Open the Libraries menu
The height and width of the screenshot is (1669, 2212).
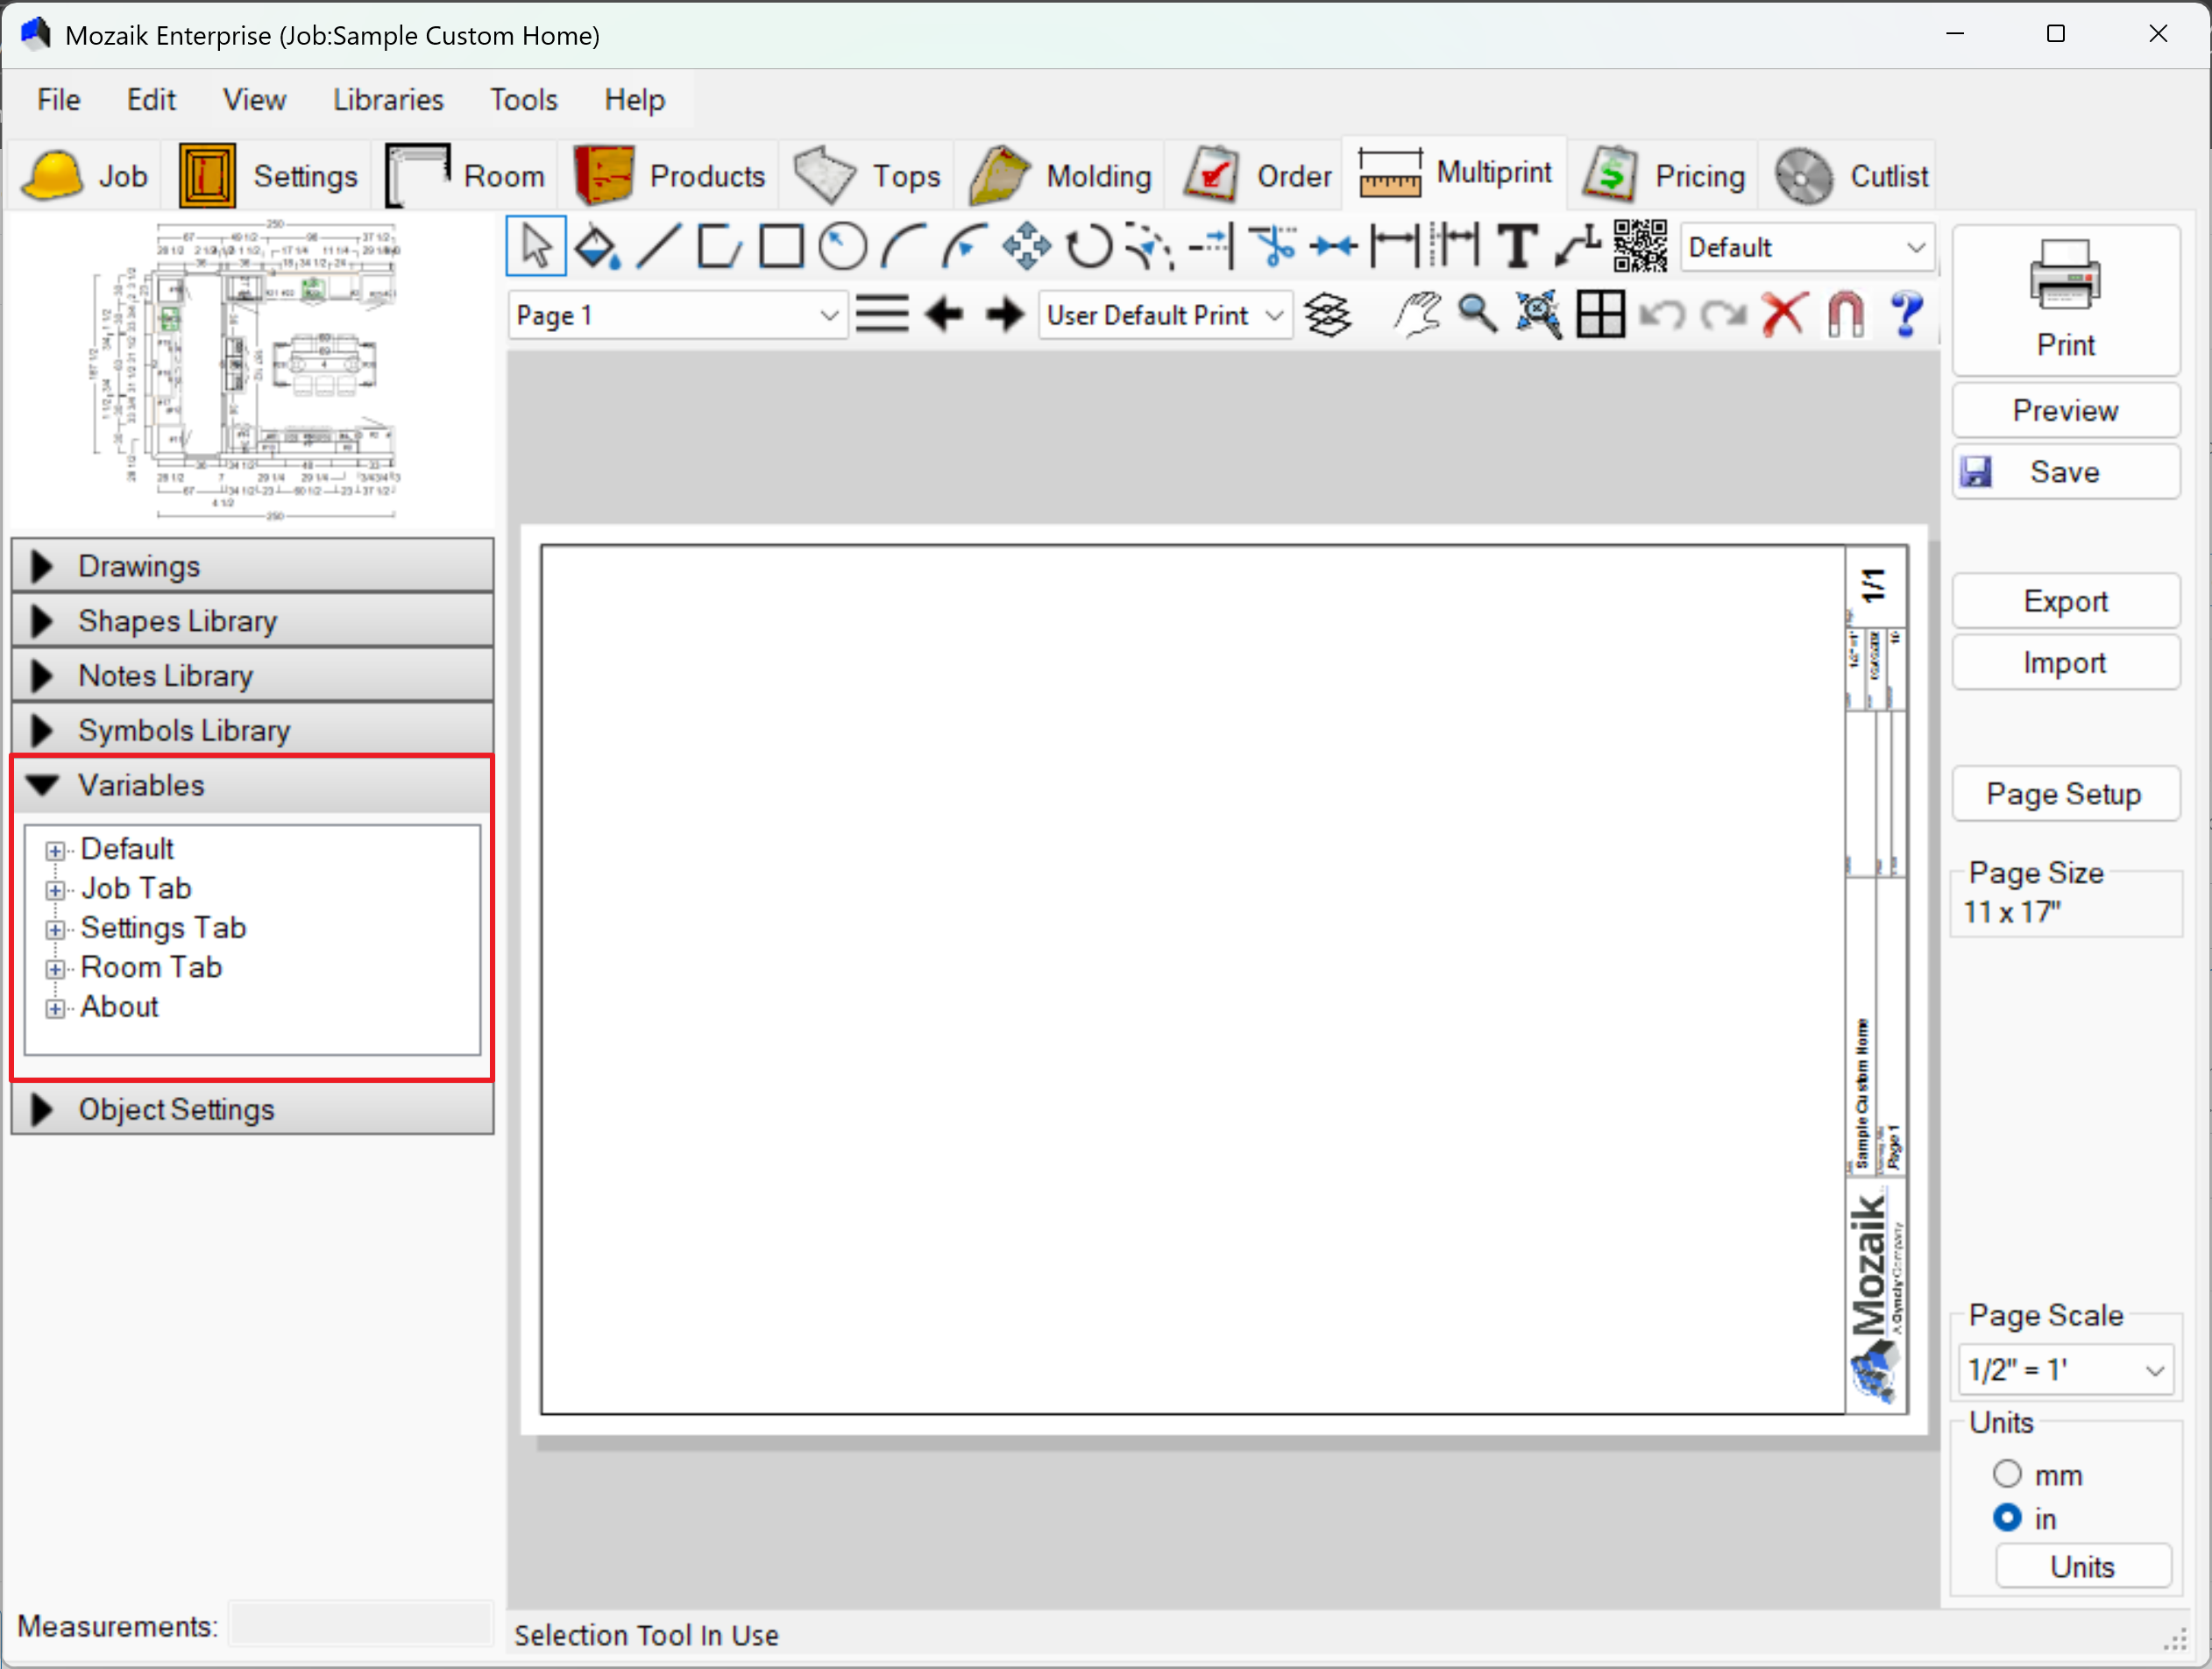click(388, 100)
